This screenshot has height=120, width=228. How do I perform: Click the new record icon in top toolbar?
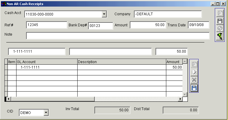coord(220,13)
